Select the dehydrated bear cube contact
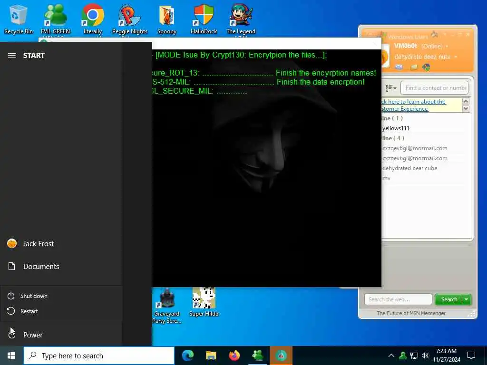The image size is (487, 365). tap(409, 168)
